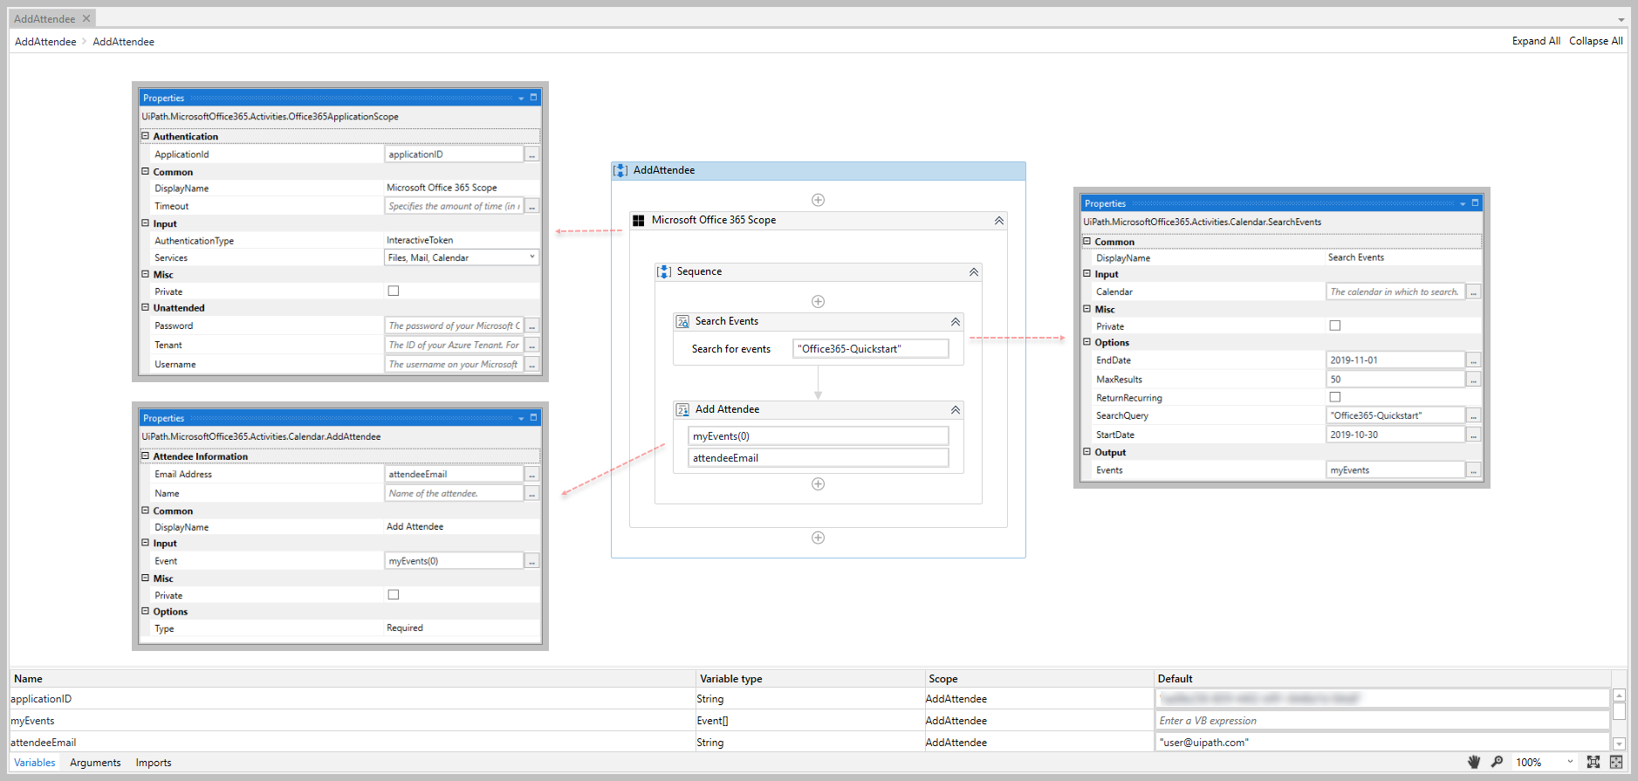This screenshot has height=781, width=1638.
Task: Click Collapse All
Action: pyautogui.click(x=1596, y=41)
